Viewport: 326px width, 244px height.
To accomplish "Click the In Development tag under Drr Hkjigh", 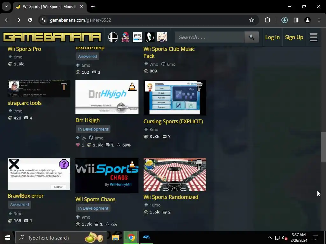I will pos(93,129).
